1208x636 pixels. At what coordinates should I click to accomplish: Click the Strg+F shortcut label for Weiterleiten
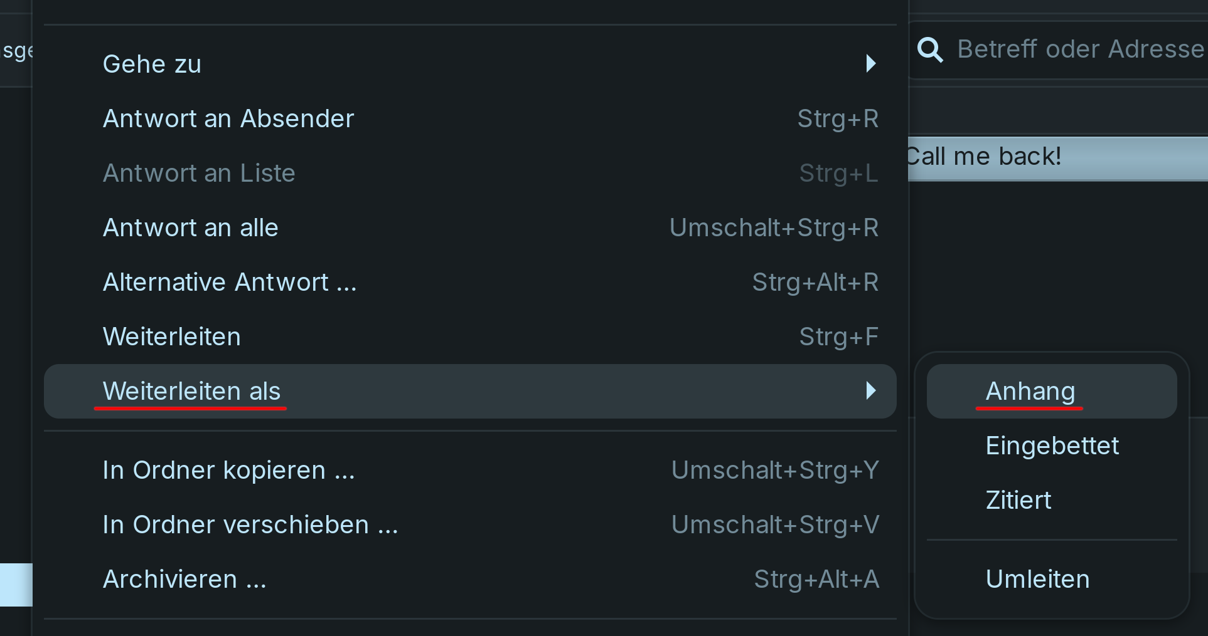point(838,336)
